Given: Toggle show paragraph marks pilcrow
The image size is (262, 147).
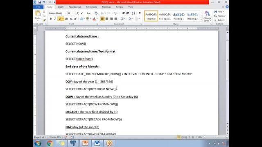Looking at the screenshot, I should click(140, 13).
